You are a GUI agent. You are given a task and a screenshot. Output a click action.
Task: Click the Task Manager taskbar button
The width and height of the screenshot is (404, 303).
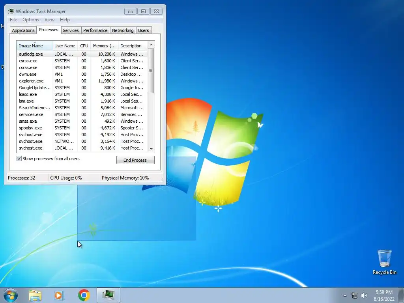click(x=108, y=295)
